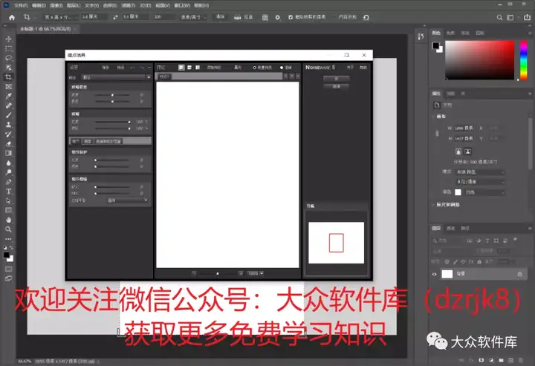
Task: Switch to Swatches tab in color panel
Action: point(450,33)
